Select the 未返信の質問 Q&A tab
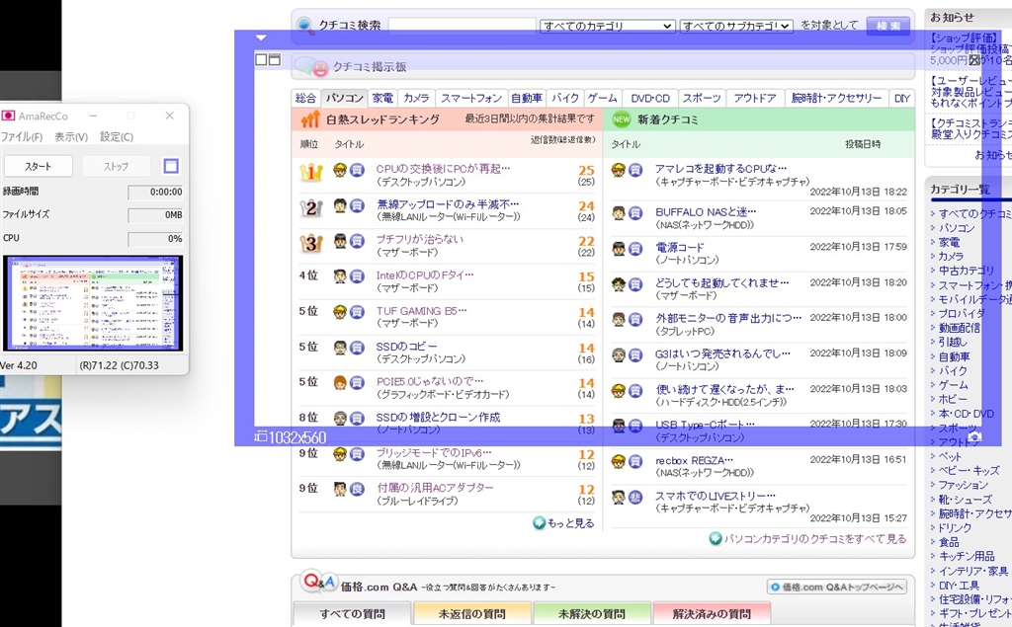Image resolution: width=1012 pixels, height=627 pixels. pyautogui.click(x=471, y=613)
